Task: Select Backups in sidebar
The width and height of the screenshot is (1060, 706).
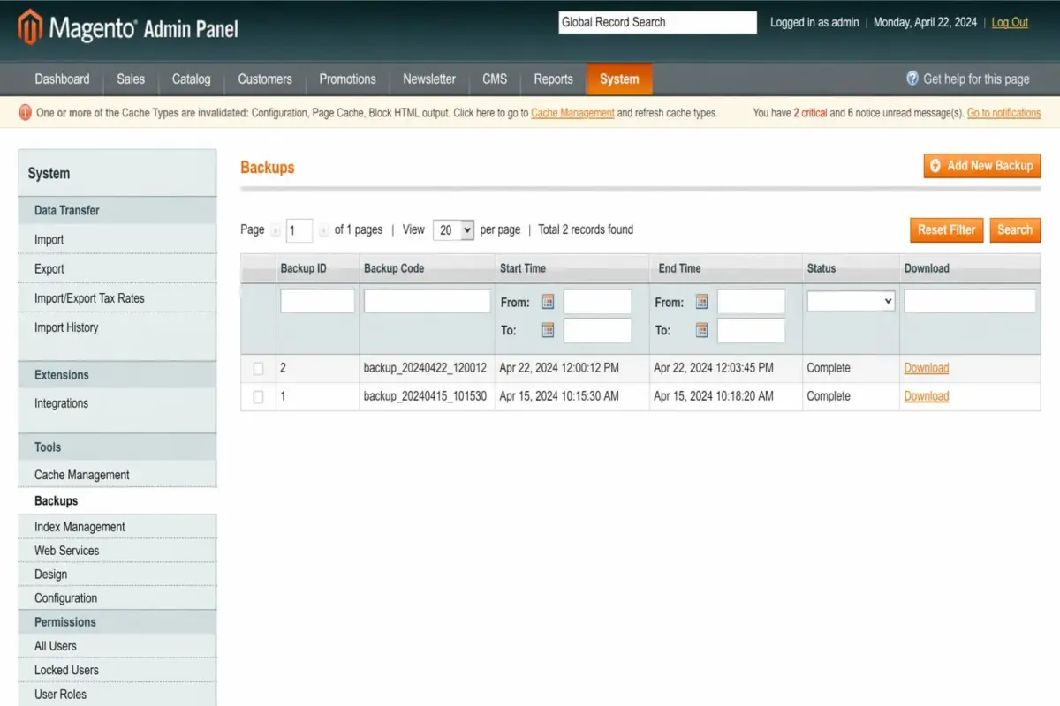Action: click(117, 500)
